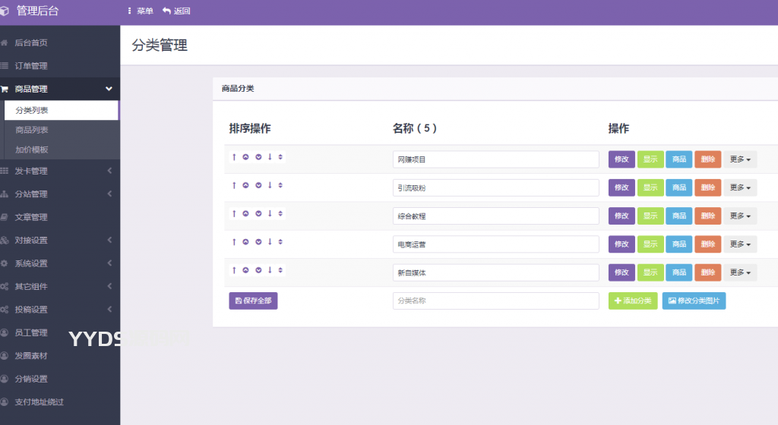Toggle visibility with 显示 for 网赚项目
This screenshot has height=425, width=778.
pos(650,159)
